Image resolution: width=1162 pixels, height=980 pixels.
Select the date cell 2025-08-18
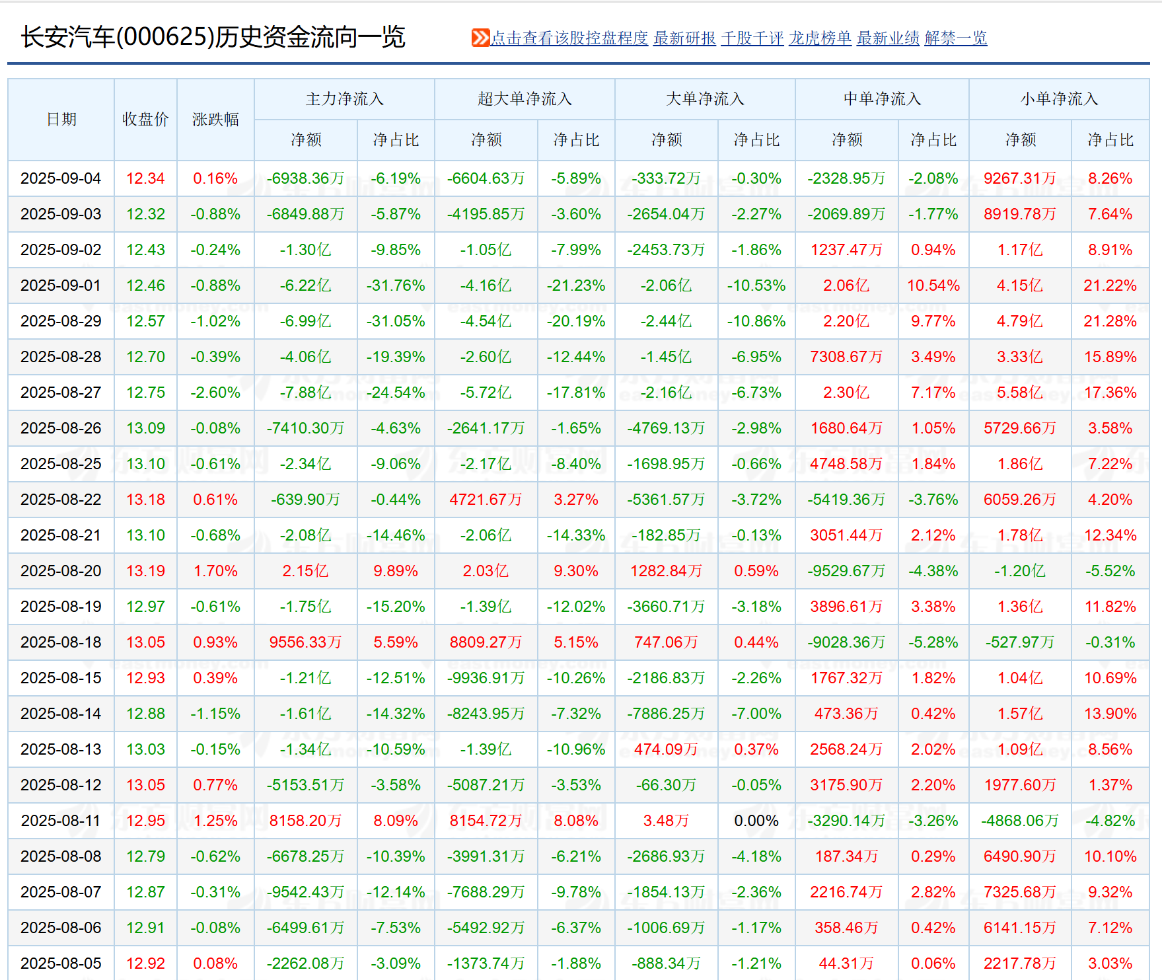[x=61, y=642]
